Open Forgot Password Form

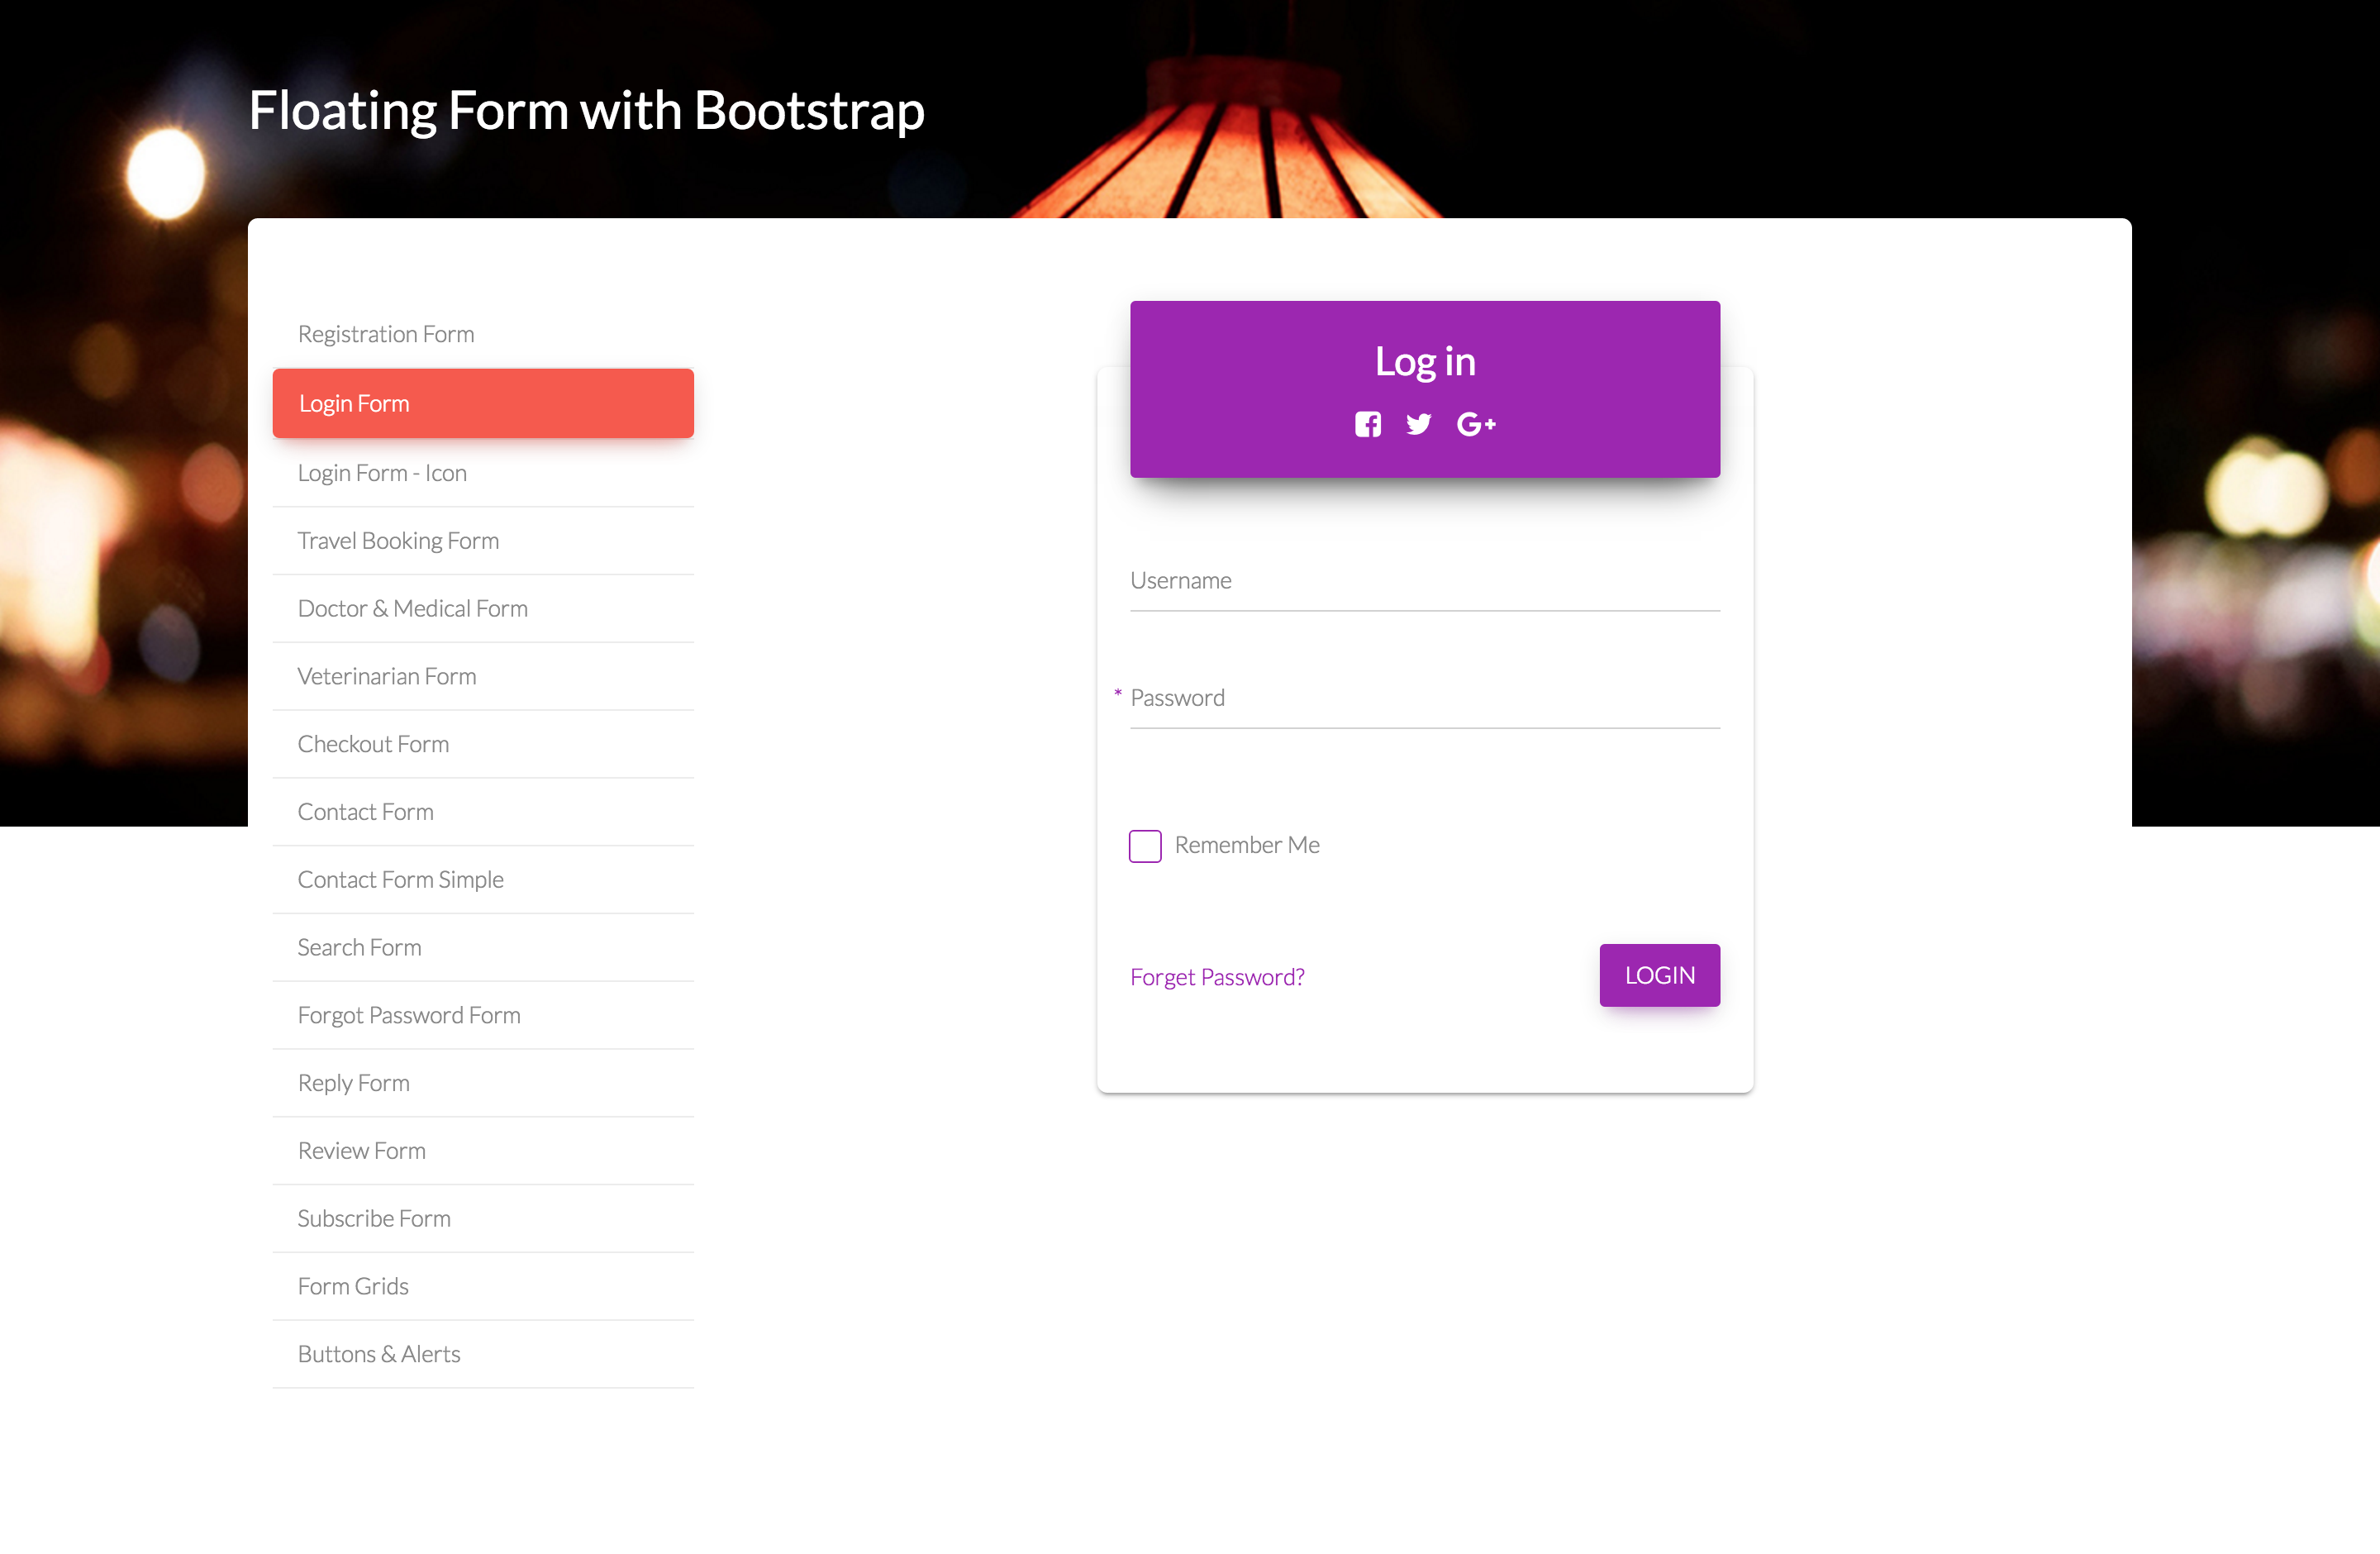[483, 1015]
